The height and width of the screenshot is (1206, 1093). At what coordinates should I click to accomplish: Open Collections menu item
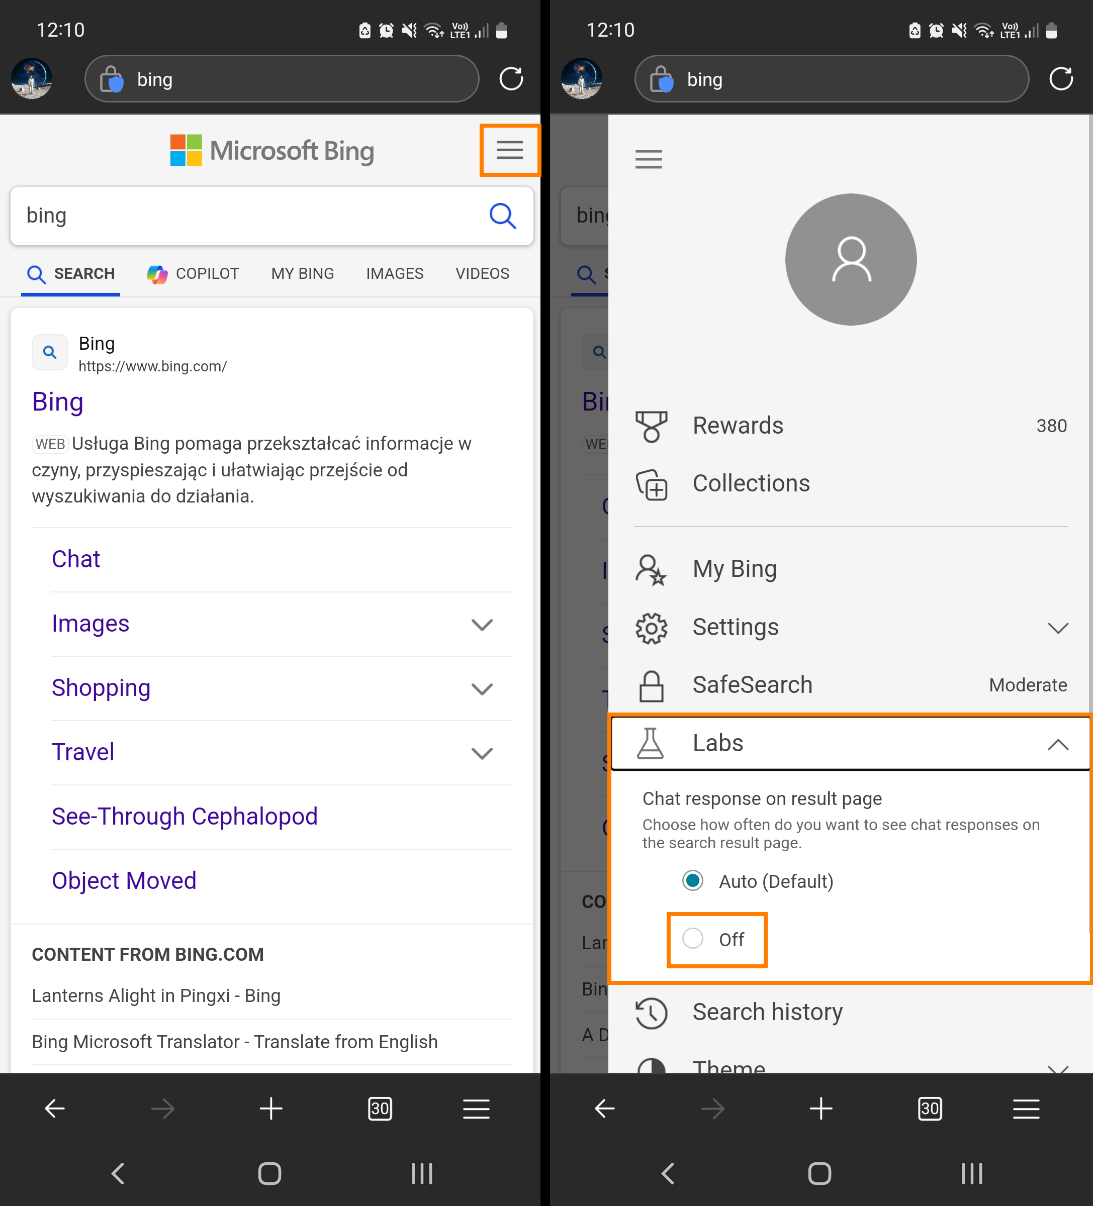851,484
